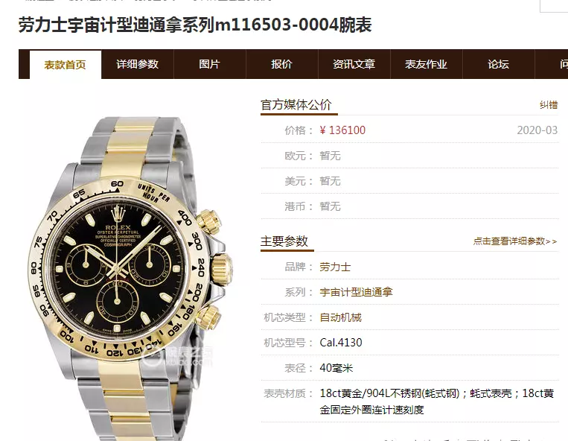Viewport: 568px width, 441px height.
Task: Click the 2020-03 price date
Action: coord(537,130)
